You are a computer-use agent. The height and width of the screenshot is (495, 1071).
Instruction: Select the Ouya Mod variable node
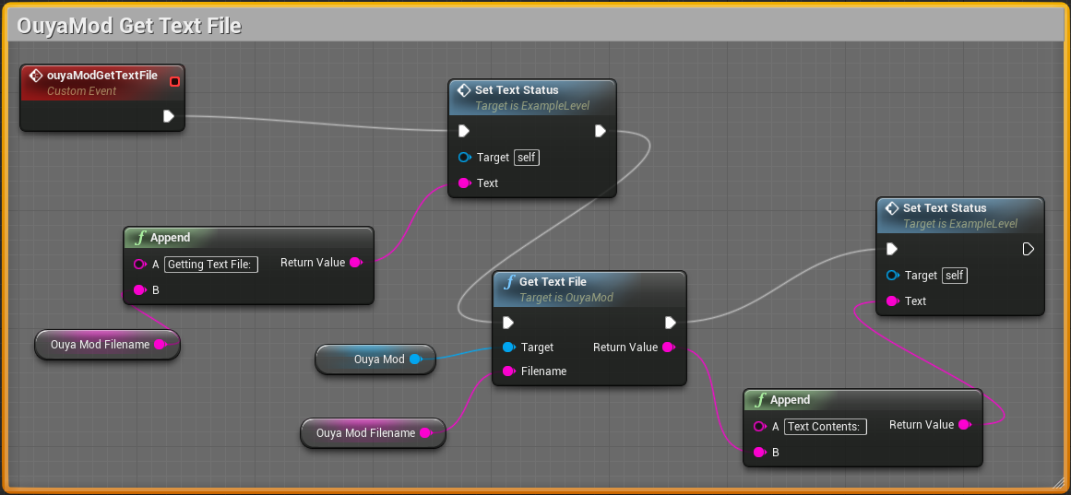point(375,359)
